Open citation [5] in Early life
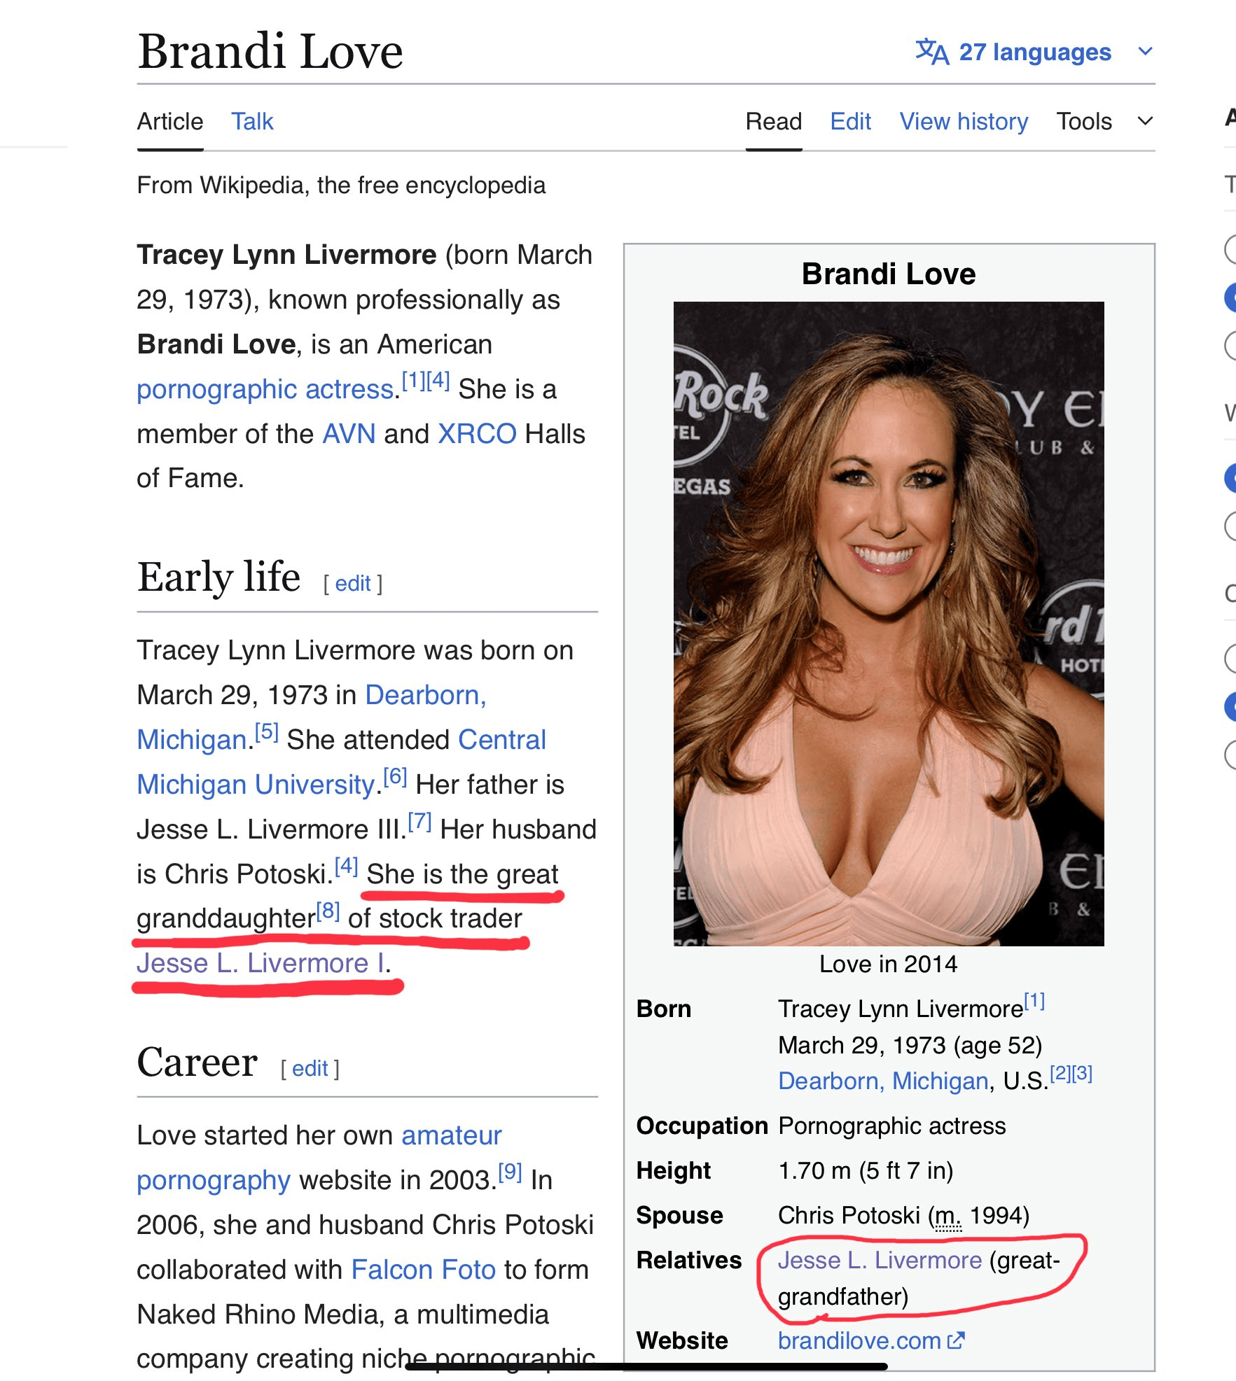The width and height of the screenshot is (1236, 1381). [267, 731]
